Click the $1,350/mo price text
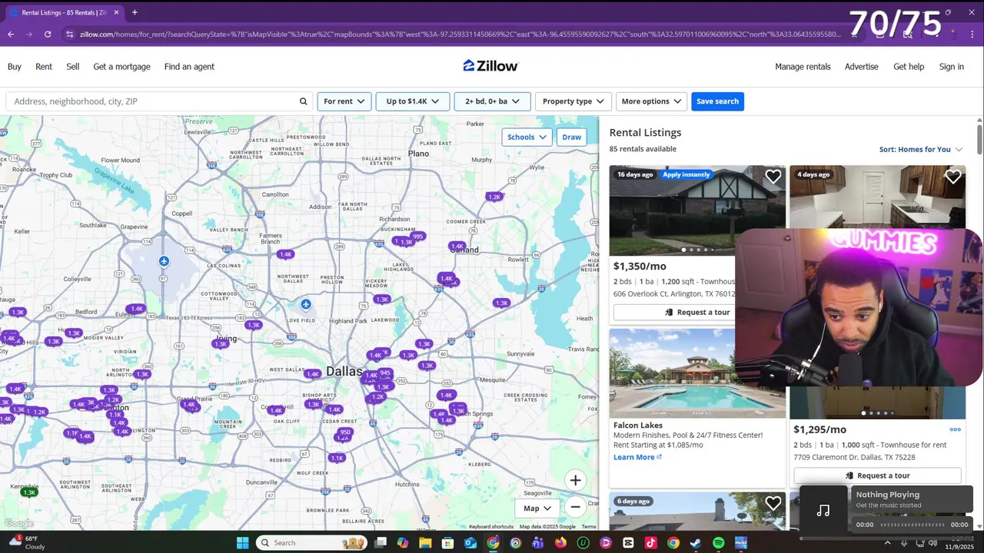The image size is (984, 553). click(x=640, y=266)
